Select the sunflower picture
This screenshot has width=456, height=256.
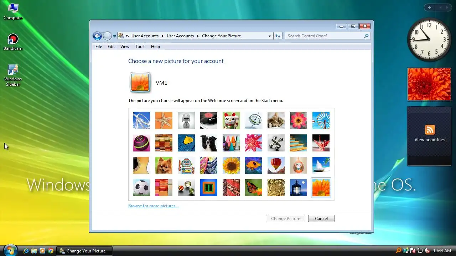pyautogui.click(x=231, y=165)
